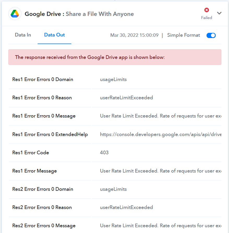Open the console.developers.google.com ExtendedHelp link
This screenshot has height=233, width=229.
point(161,134)
